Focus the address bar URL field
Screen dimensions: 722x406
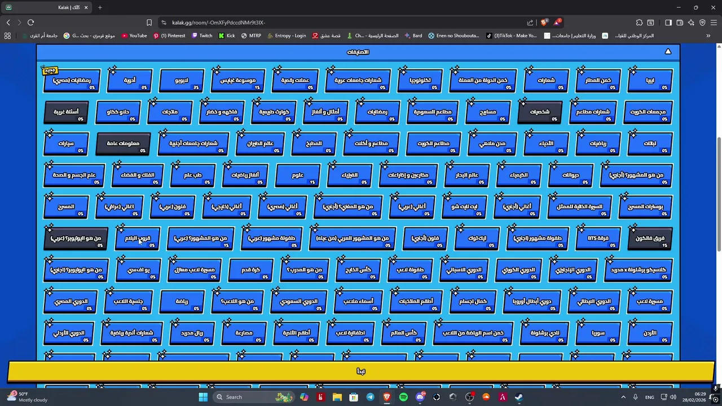click(338, 23)
